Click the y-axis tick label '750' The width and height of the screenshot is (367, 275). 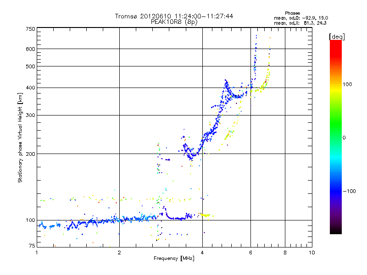click(30, 29)
